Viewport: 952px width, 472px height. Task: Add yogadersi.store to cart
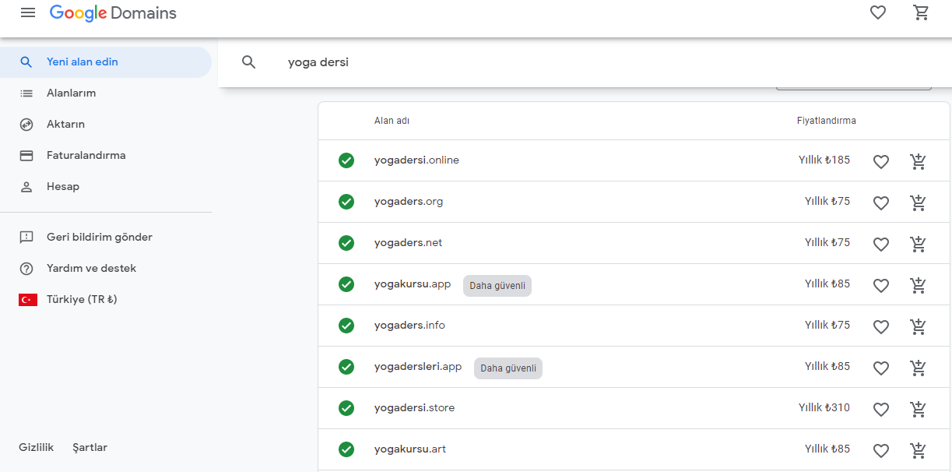tap(919, 409)
